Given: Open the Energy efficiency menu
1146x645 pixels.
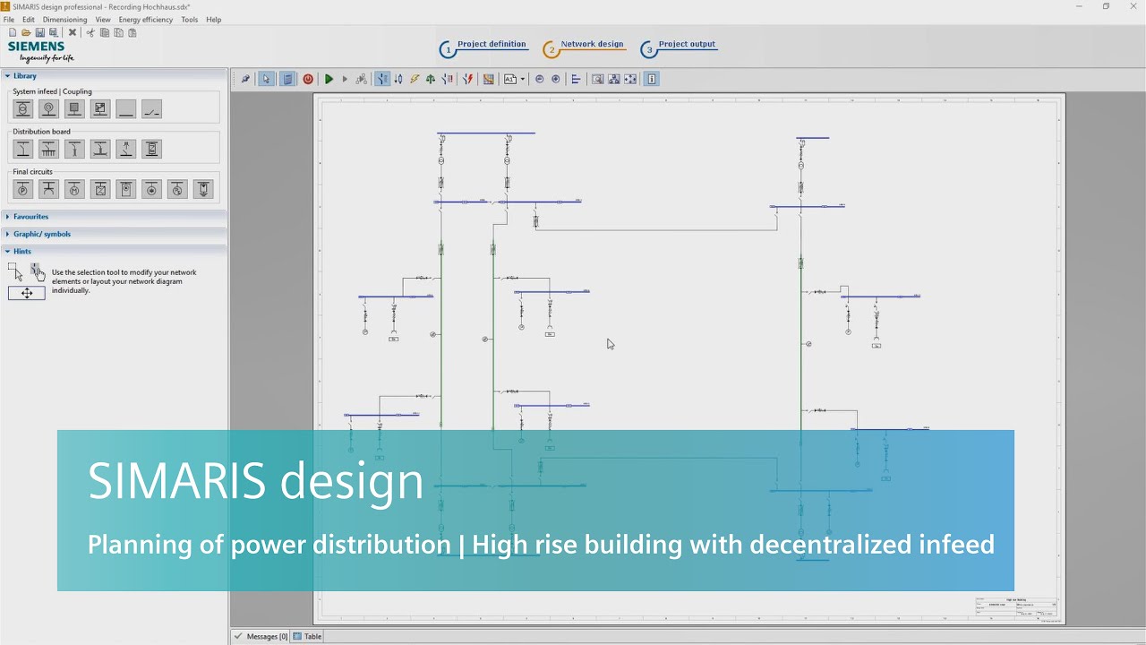Looking at the screenshot, I should coord(146,20).
